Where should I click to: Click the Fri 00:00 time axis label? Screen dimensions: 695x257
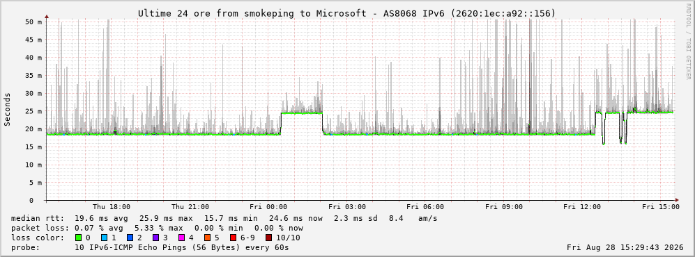click(268, 207)
